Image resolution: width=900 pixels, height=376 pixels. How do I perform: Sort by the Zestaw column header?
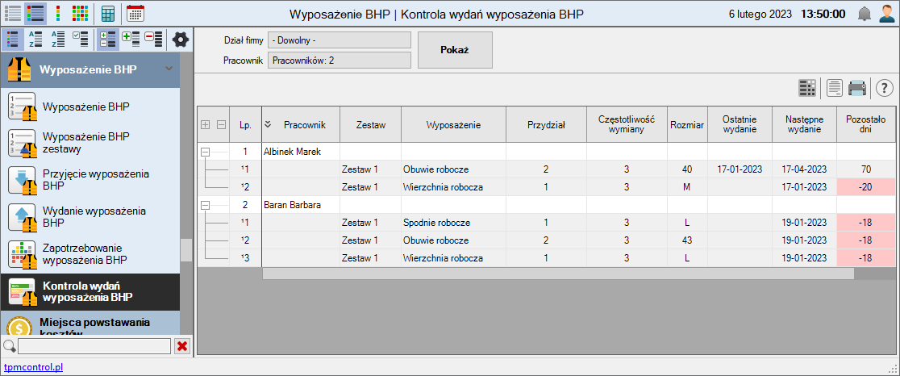tap(370, 124)
